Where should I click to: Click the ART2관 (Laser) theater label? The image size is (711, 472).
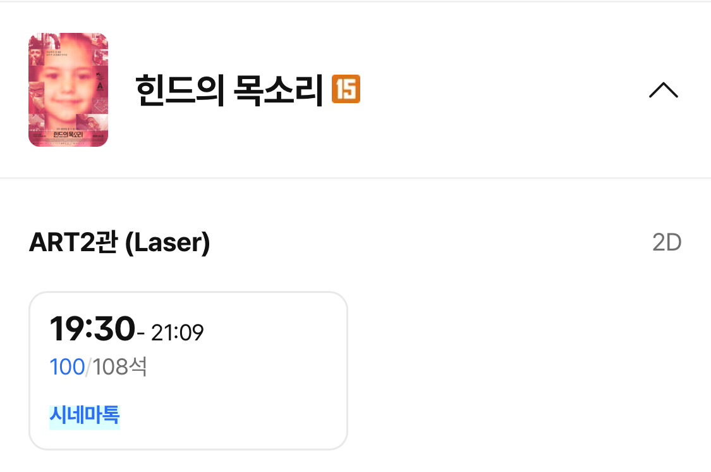point(119,244)
